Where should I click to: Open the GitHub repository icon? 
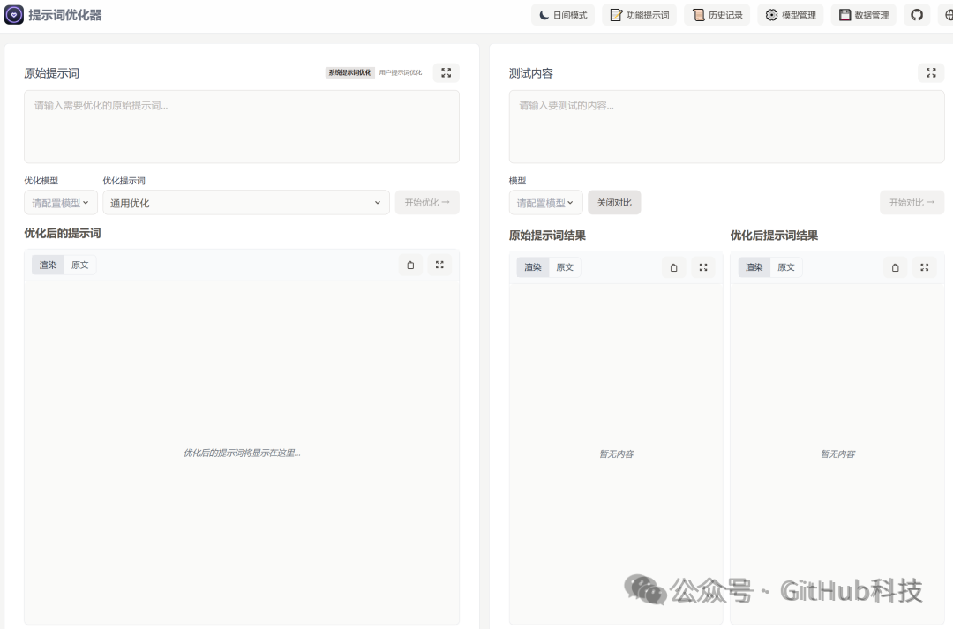point(917,15)
